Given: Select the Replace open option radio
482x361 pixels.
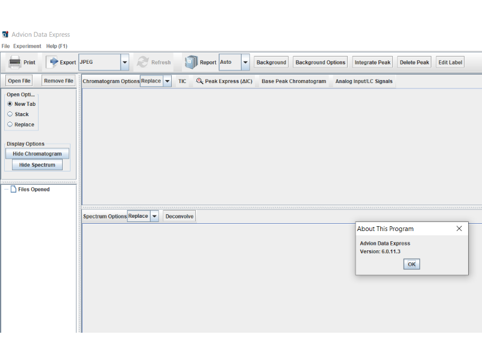Looking at the screenshot, I should click(10, 125).
